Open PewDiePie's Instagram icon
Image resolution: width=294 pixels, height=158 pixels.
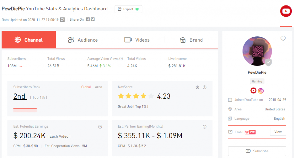tap(261, 91)
